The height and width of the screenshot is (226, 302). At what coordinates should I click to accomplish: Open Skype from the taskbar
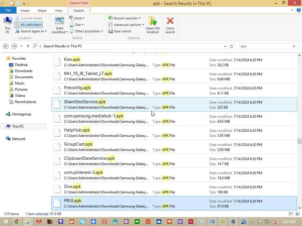coord(83,222)
